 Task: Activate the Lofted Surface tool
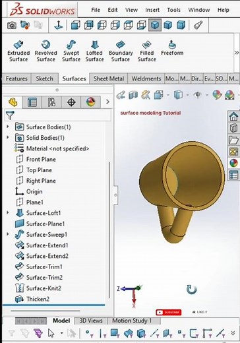94,51
